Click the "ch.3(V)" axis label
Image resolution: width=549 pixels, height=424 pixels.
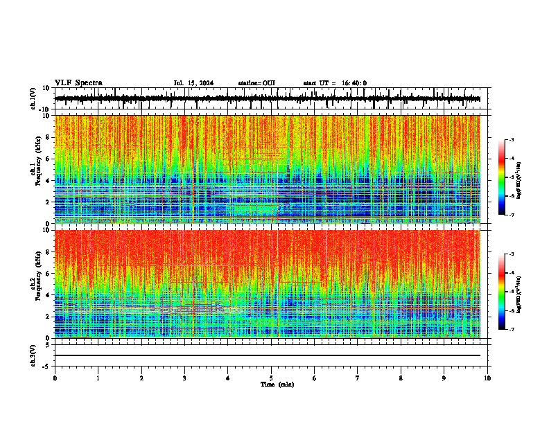(x=33, y=355)
